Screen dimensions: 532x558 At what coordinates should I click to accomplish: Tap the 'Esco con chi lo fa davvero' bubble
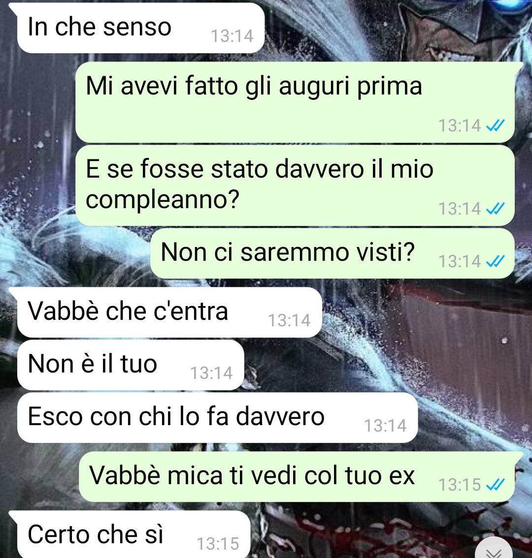pos(217,417)
